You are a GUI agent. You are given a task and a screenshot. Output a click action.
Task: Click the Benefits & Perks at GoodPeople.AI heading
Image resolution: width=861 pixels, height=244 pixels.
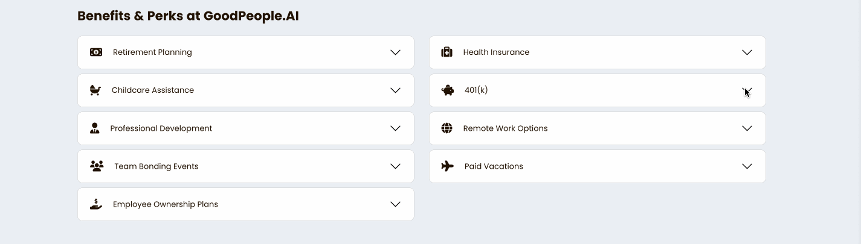[188, 16]
